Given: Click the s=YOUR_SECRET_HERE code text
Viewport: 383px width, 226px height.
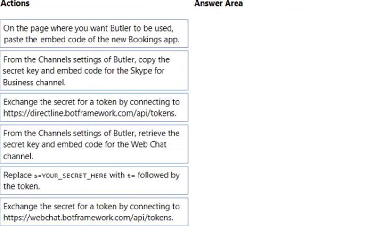Looking at the screenshot, I should [70, 176].
